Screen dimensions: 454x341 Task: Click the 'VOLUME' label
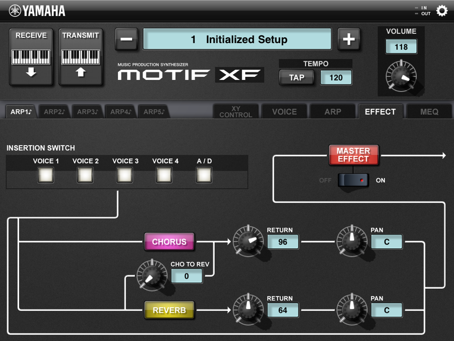(401, 31)
